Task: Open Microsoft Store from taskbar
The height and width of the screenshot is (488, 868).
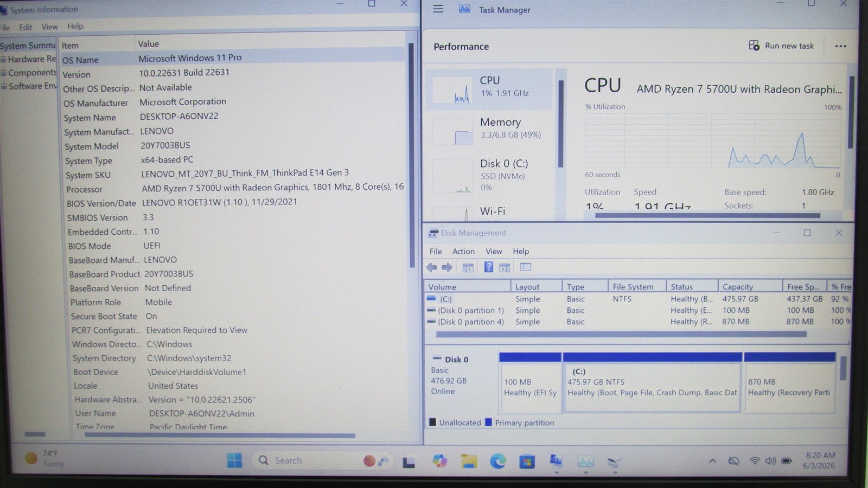Action: point(527,462)
